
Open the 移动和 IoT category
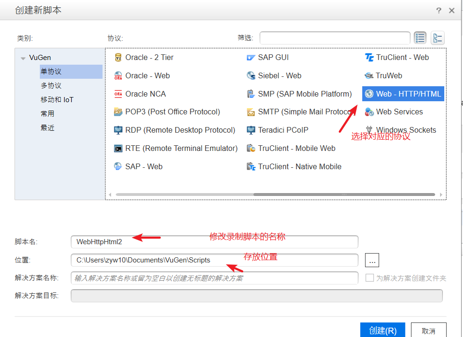point(57,100)
